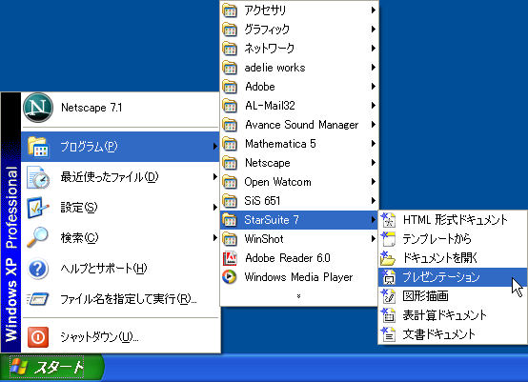Click the Open Watcom label text
The width and height of the screenshot is (528, 382).
(x=277, y=182)
